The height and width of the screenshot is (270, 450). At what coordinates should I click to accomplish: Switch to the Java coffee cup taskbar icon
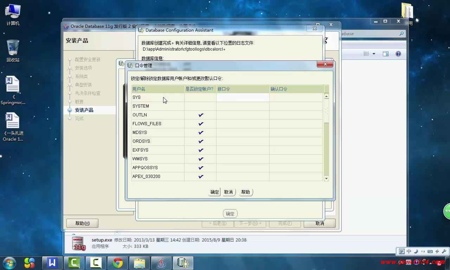click(161, 263)
